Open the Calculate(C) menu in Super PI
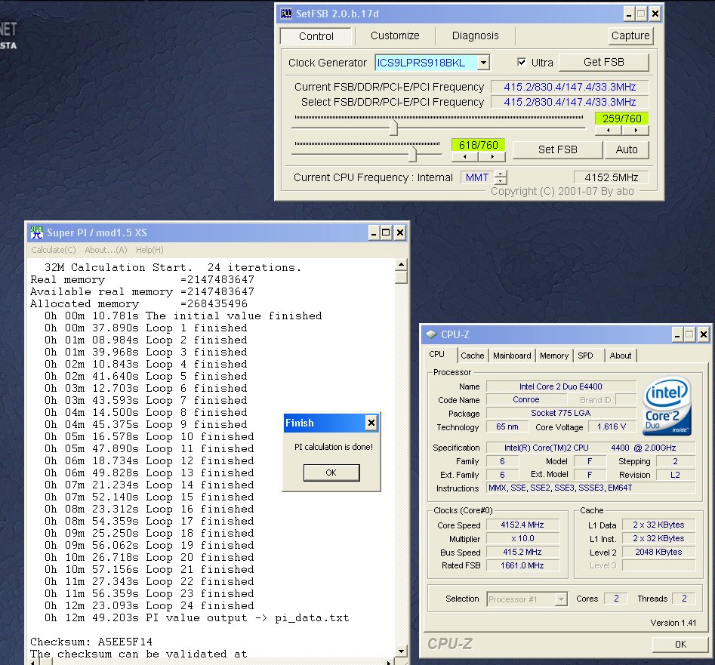Screen dimensions: 715x665 coord(54,250)
